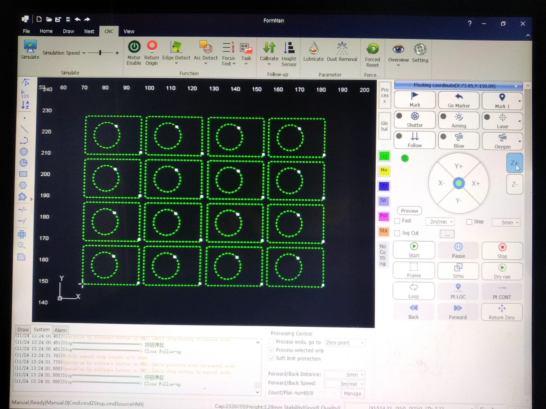Open the Nest ribbon tab
The image size is (546, 409).
coord(89,31)
